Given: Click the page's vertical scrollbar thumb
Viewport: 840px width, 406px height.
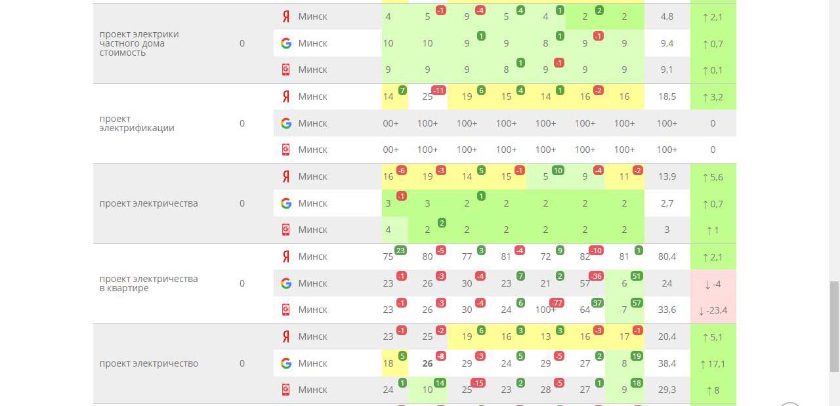Looking at the screenshot, I should point(834,326).
